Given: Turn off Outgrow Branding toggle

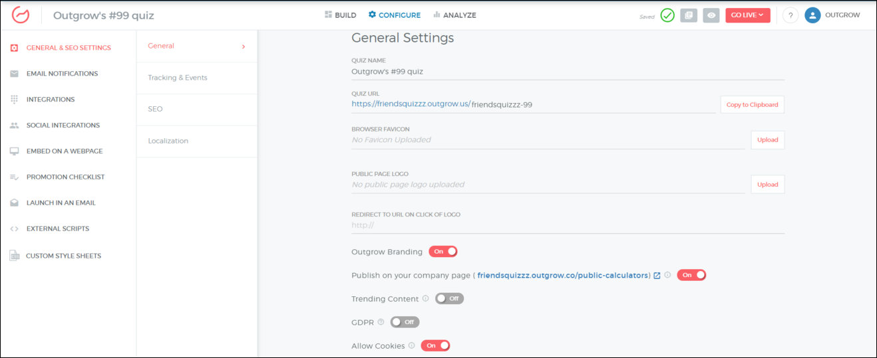Looking at the screenshot, I should click(443, 252).
